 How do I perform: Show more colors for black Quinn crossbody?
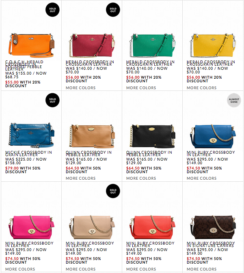(x=141, y=178)
